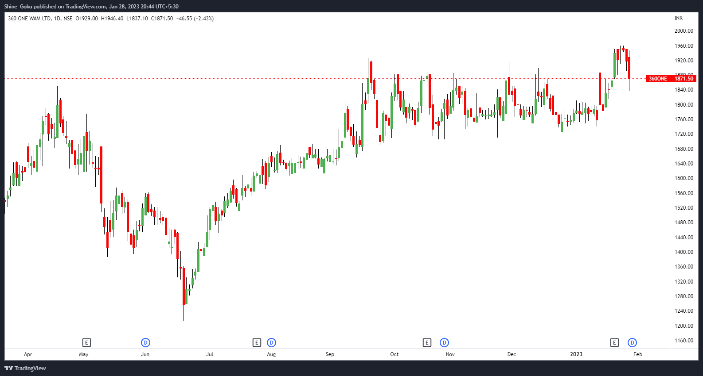Click the red 360ONE price label
This screenshot has height=376, width=703.
[x=658, y=79]
